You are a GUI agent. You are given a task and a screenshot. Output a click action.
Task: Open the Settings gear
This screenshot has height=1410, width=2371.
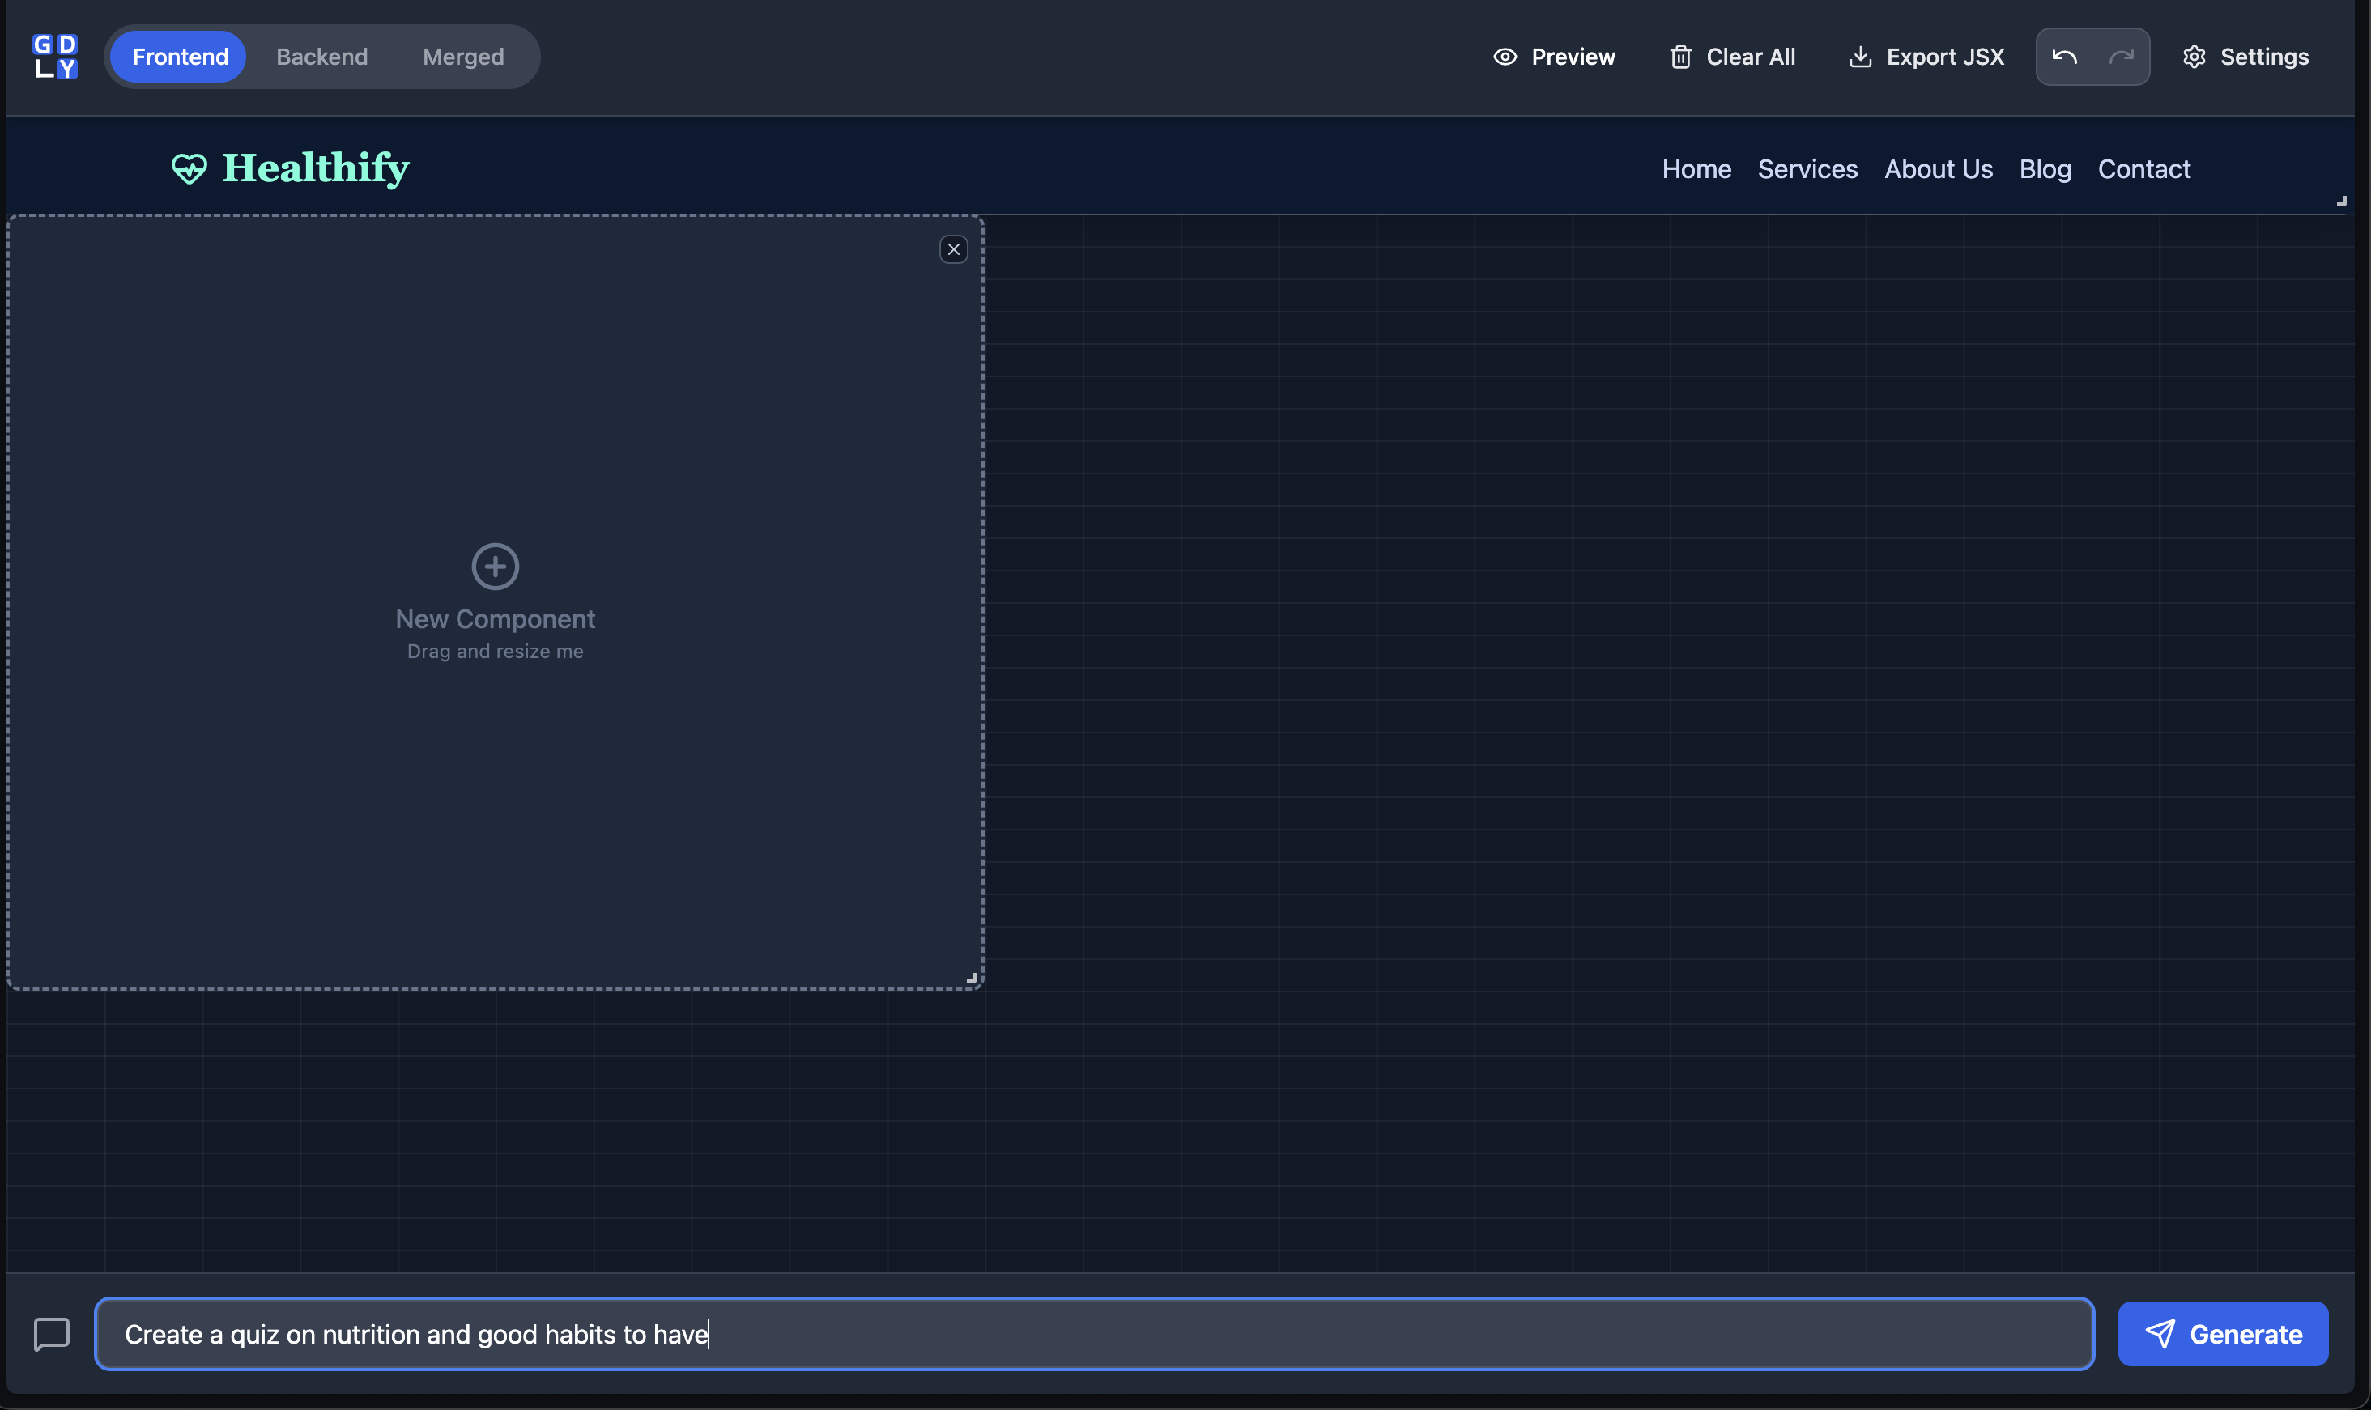2245,57
